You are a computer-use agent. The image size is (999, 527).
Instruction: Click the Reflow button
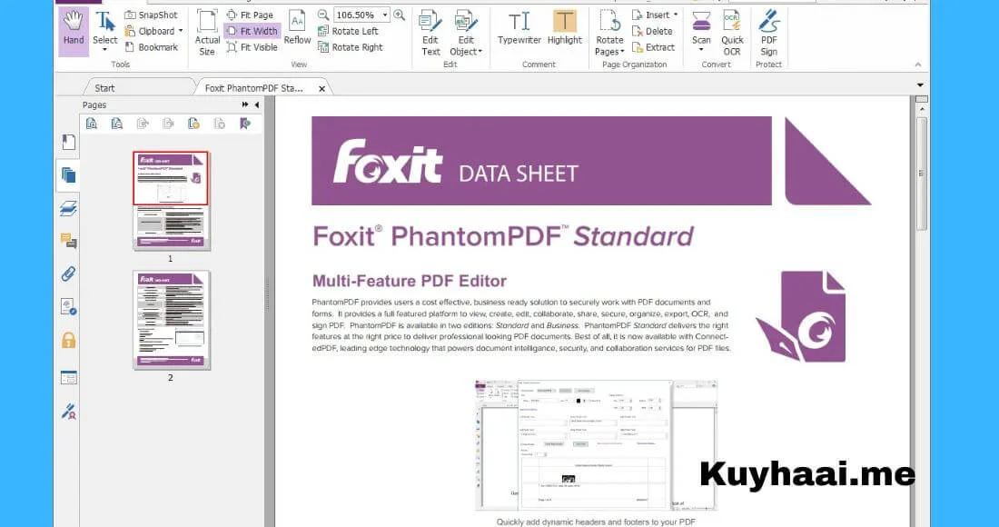point(298,28)
